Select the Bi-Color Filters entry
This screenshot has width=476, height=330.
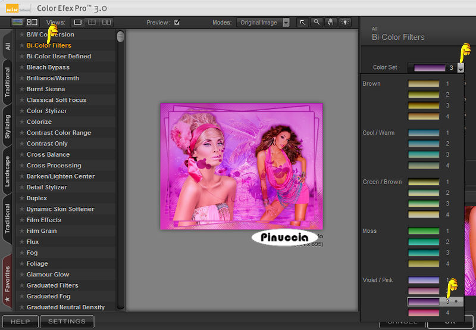click(x=49, y=46)
